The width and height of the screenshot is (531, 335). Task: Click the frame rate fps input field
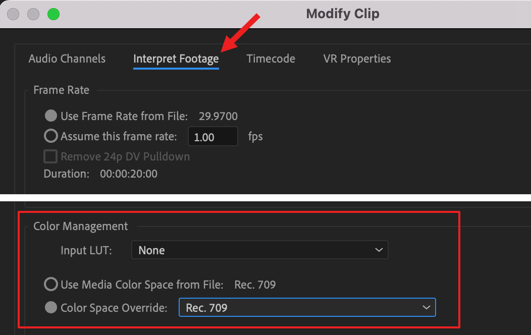point(213,137)
